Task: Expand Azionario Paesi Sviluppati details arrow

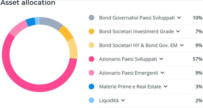Action: tap(161, 59)
